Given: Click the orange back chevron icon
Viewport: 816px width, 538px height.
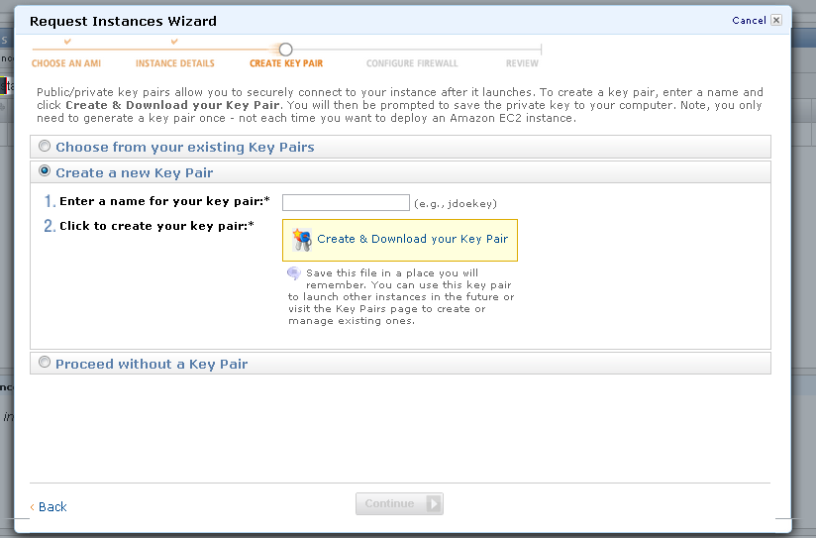Looking at the screenshot, I should pyautogui.click(x=33, y=506).
